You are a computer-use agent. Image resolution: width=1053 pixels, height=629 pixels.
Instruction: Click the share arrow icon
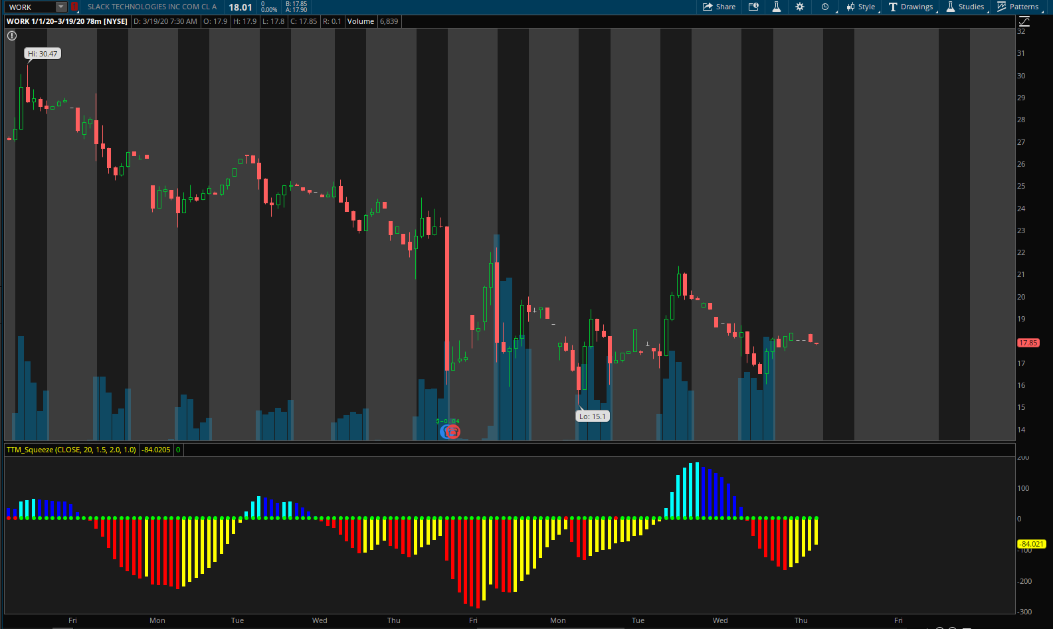coord(708,7)
